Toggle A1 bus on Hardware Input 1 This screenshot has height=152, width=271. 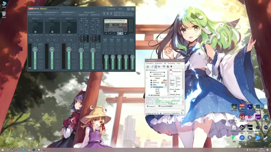click(40, 45)
